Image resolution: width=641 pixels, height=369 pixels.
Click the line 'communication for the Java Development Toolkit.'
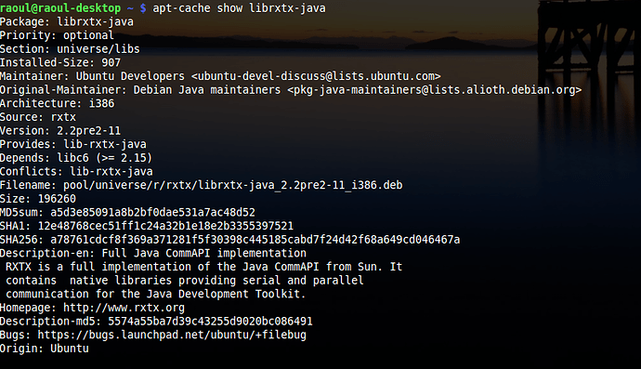[155, 294]
